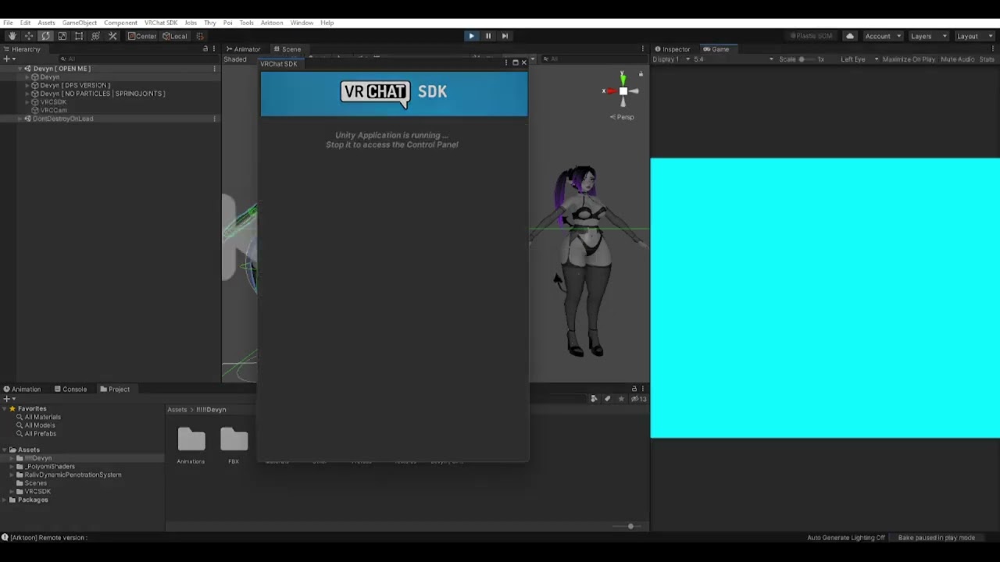
Task: Toggle Stats in Game view
Action: click(x=987, y=59)
